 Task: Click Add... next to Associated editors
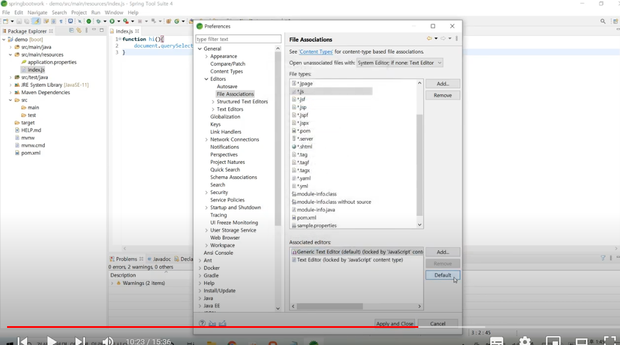click(442, 252)
